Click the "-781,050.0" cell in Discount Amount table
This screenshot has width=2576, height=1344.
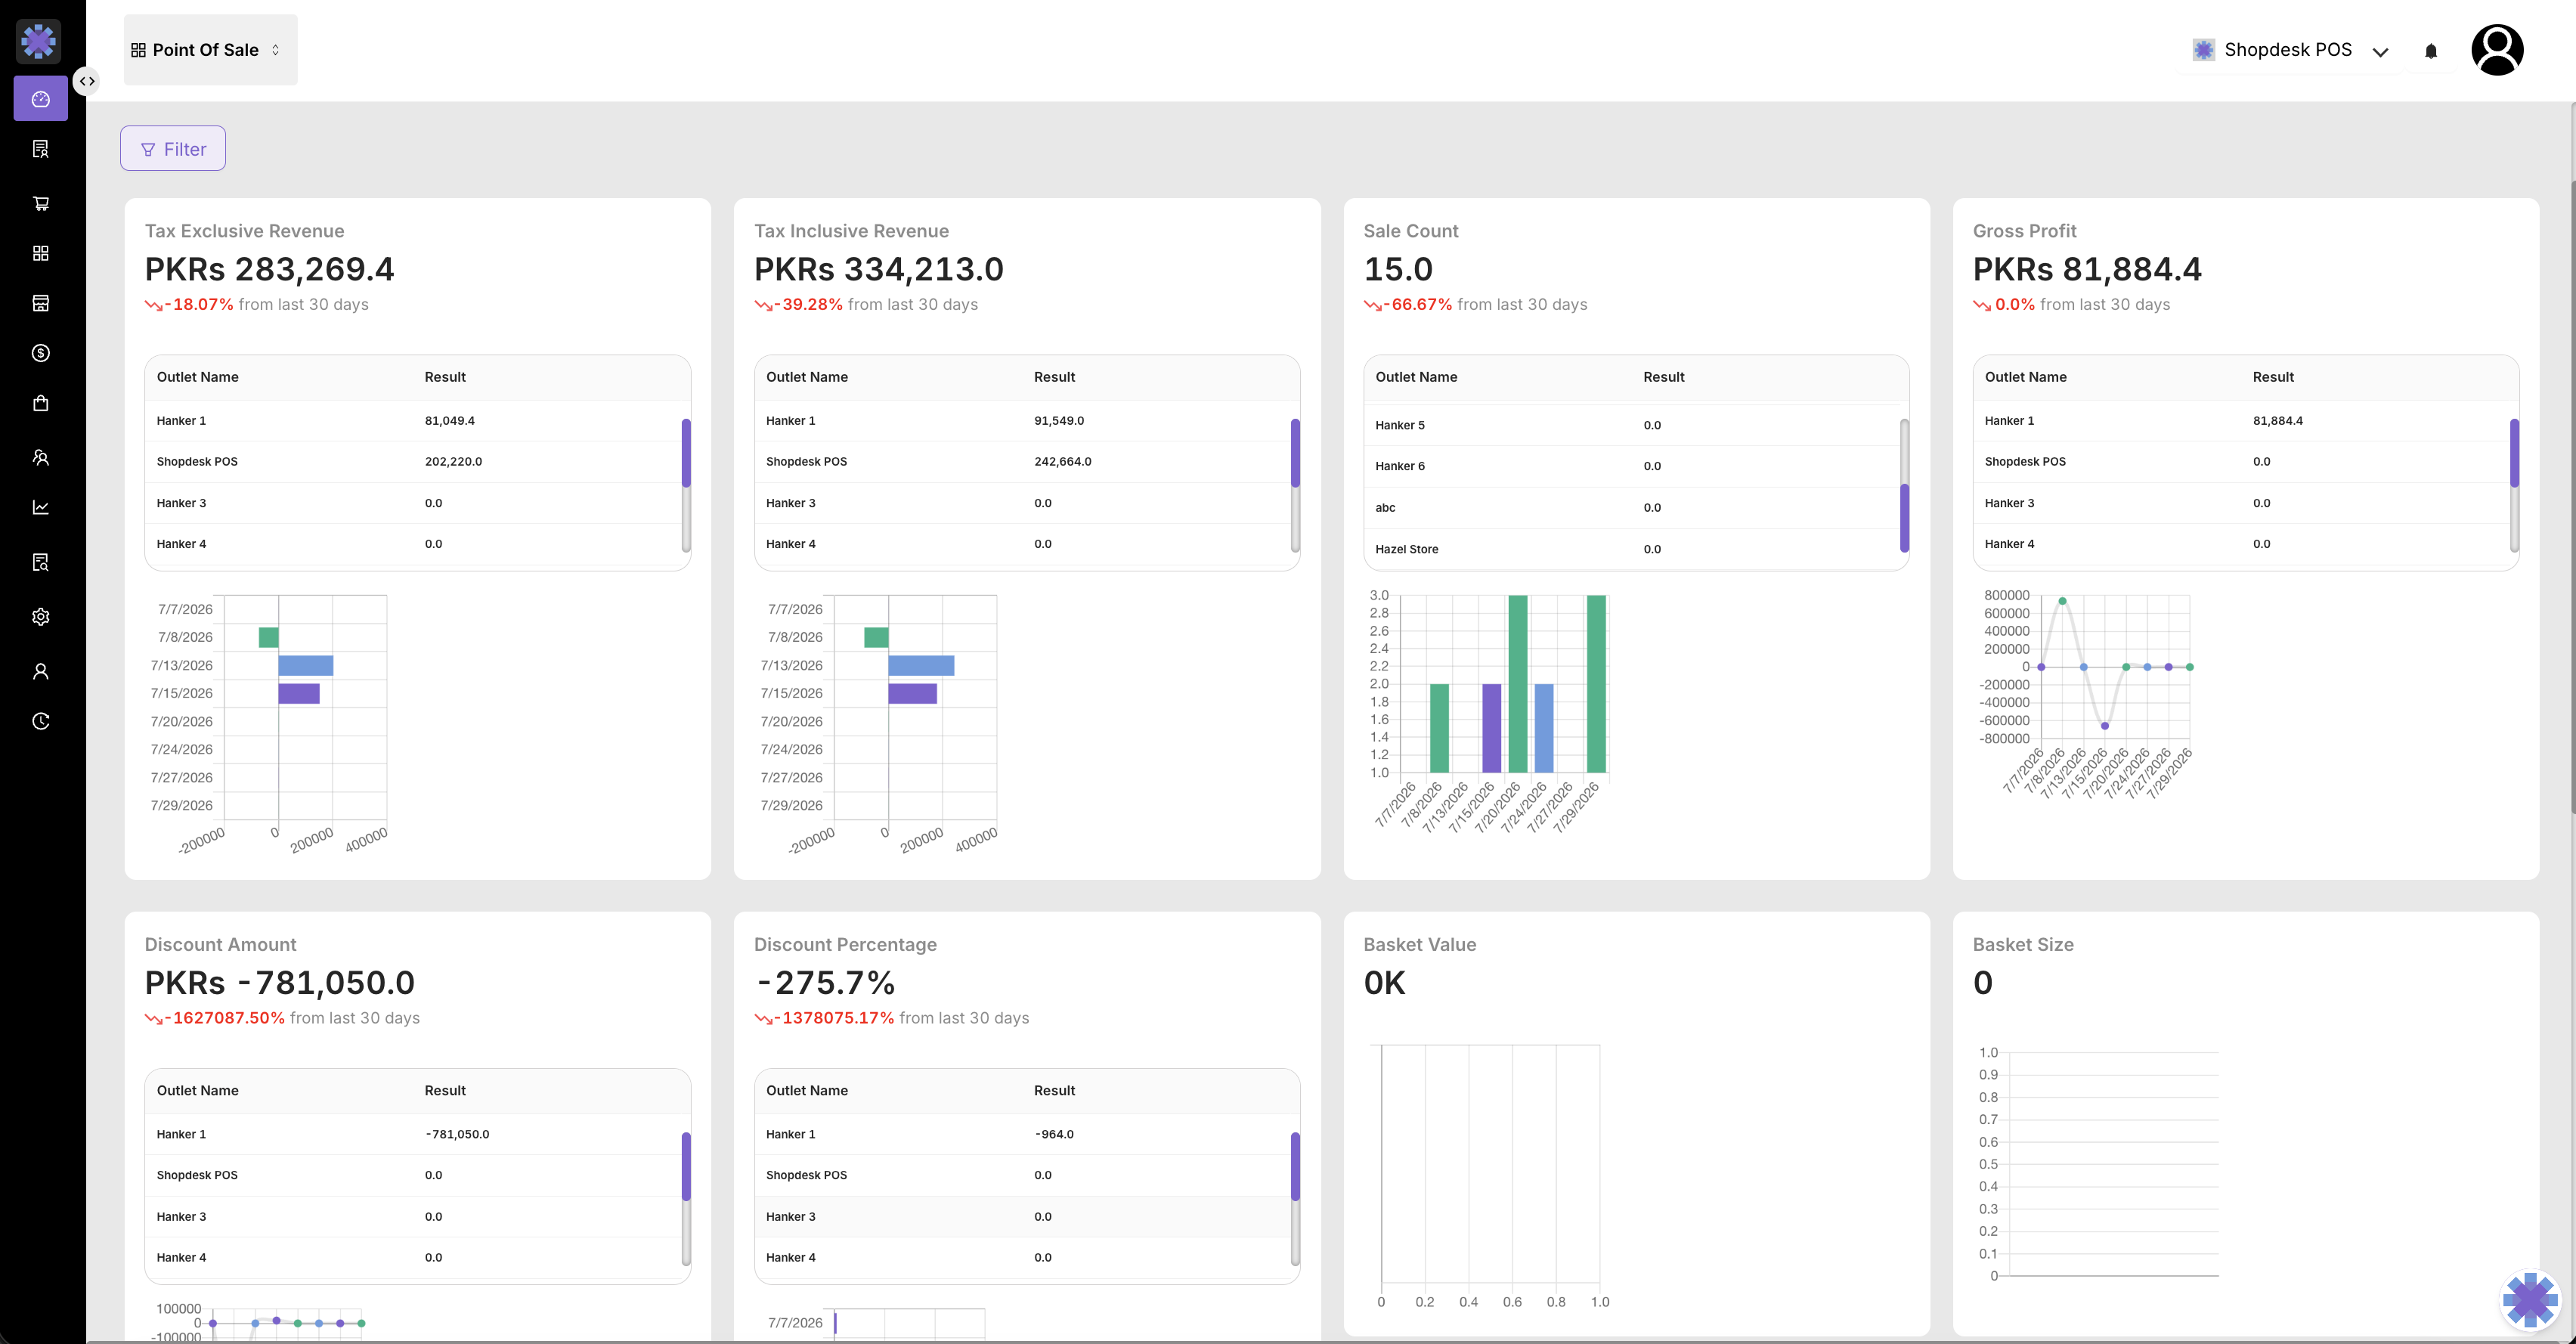pyautogui.click(x=457, y=1135)
